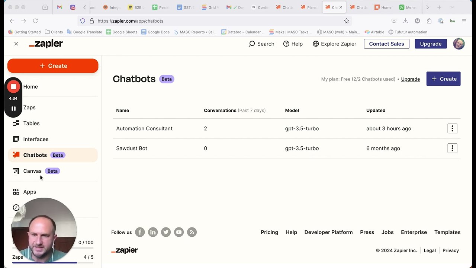Open Apps in the sidebar
Screen dimensions: 476x268
pyautogui.click(x=30, y=192)
